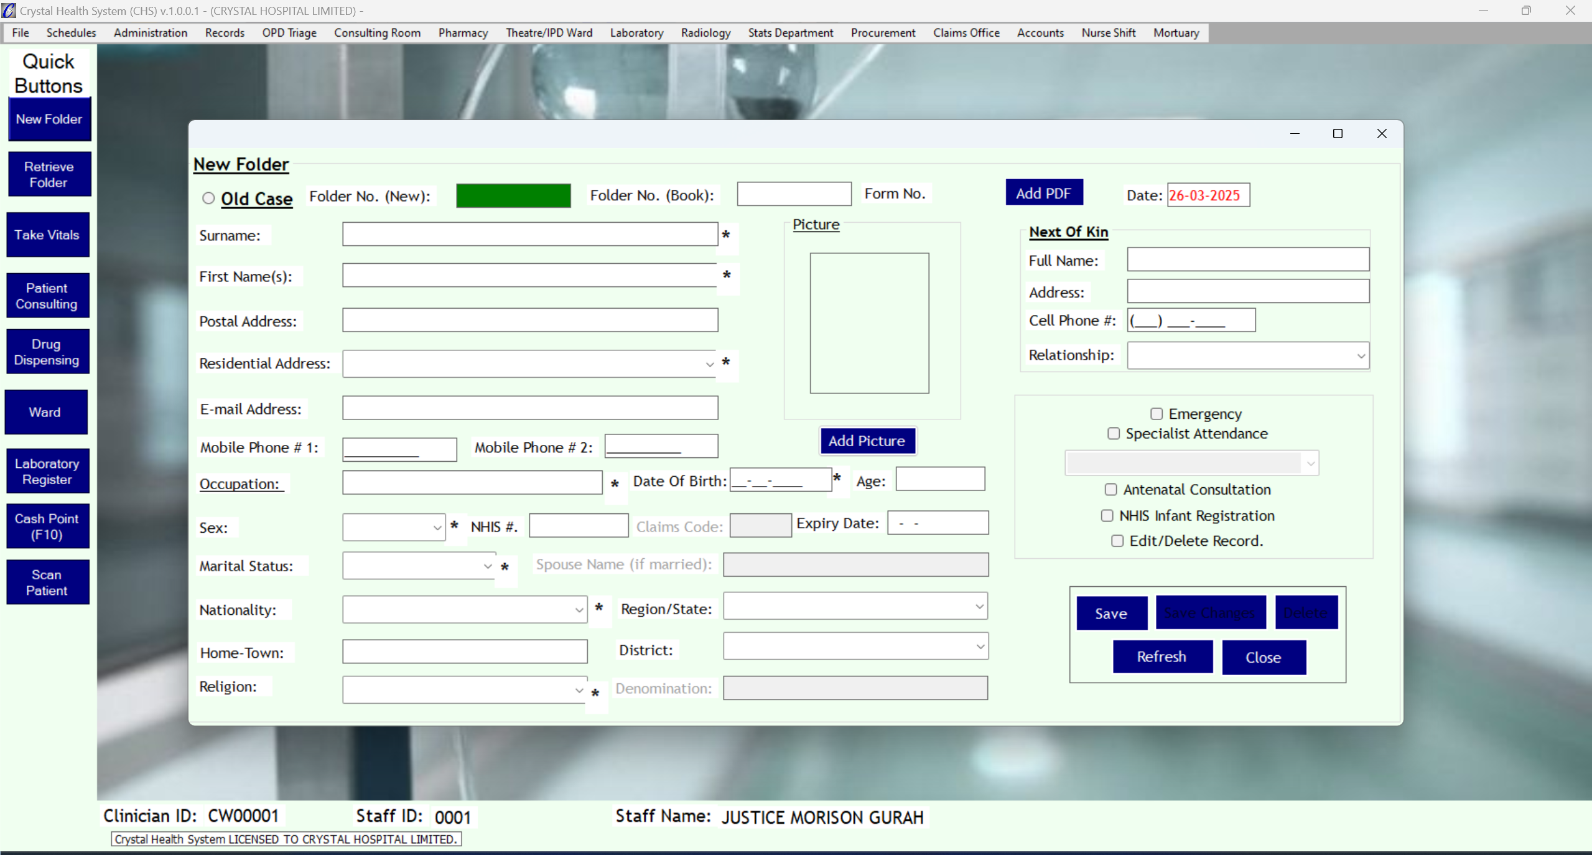Click the Cash Point (F10) button
This screenshot has width=1592, height=855.
47,526
